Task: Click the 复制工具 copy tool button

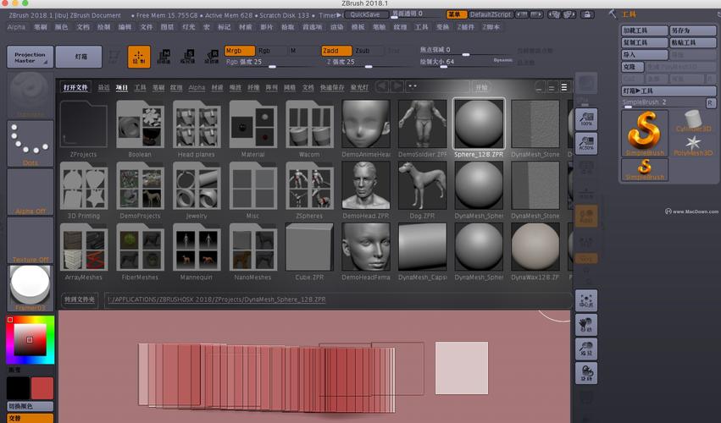Action: click(x=645, y=42)
